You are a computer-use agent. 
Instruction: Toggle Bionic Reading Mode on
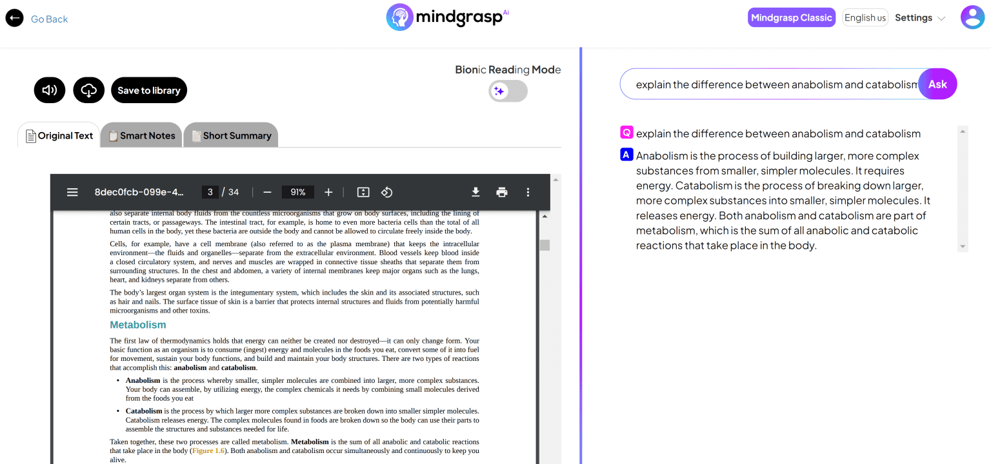tap(508, 91)
